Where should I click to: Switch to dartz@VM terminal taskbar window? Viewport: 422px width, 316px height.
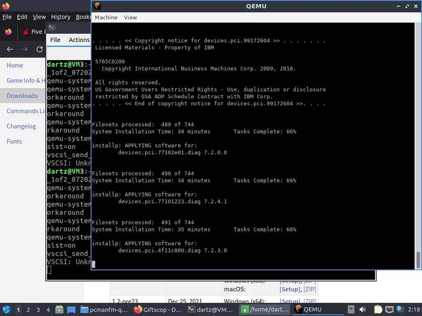click(x=211, y=309)
